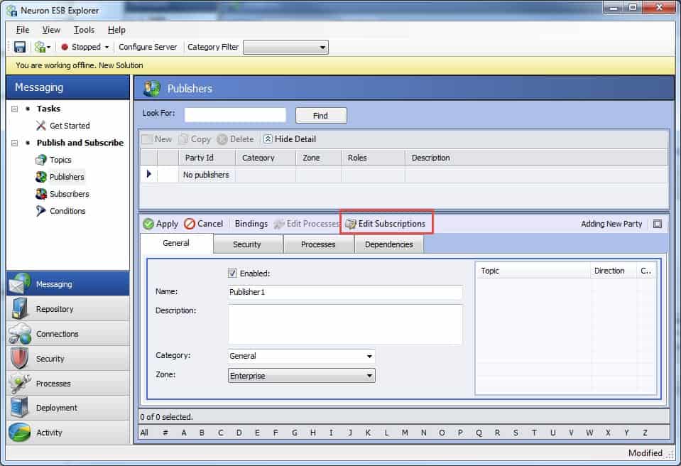The image size is (681, 466).
Task: Select the General tab
Action: [x=176, y=243]
